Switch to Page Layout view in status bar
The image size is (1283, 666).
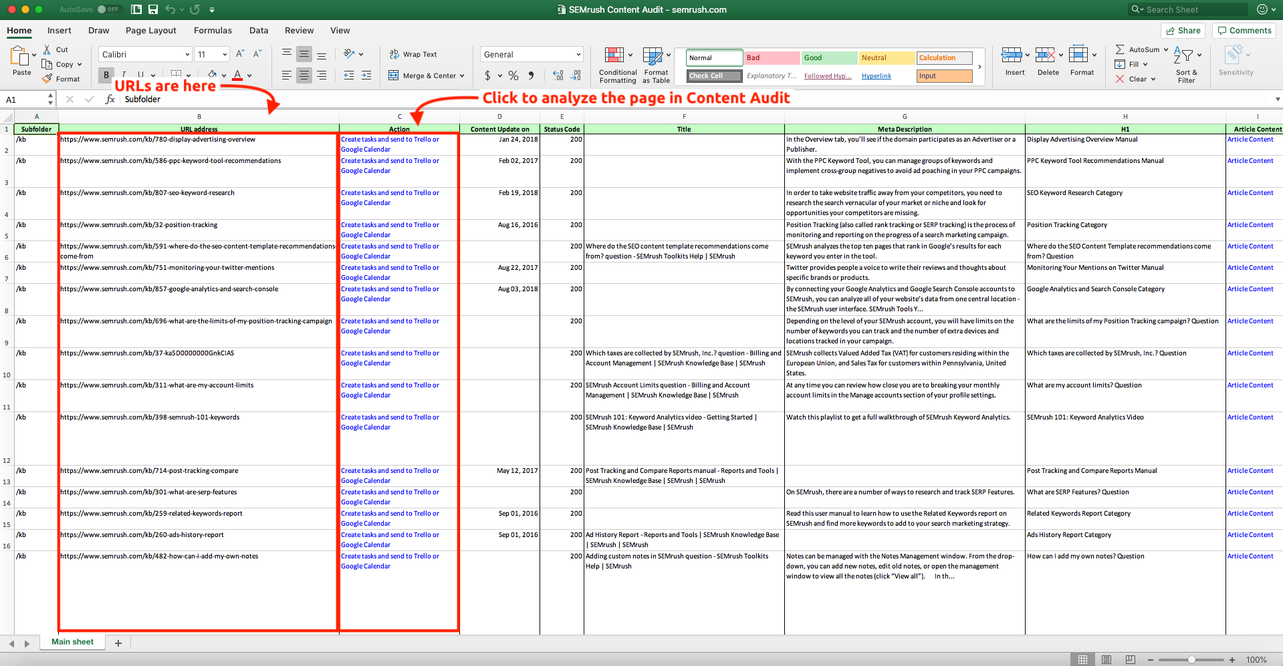[x=1106, y=659]
